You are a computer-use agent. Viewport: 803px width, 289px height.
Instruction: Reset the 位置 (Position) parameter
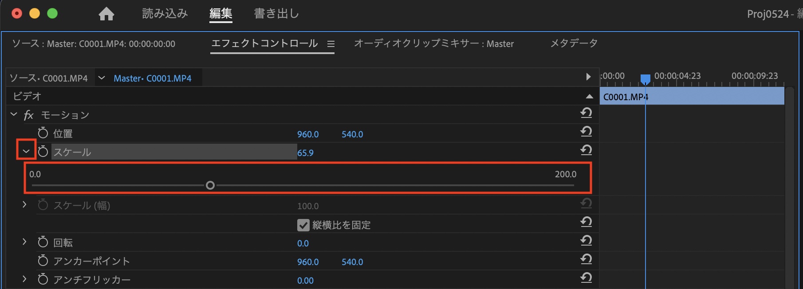(586, 132)
